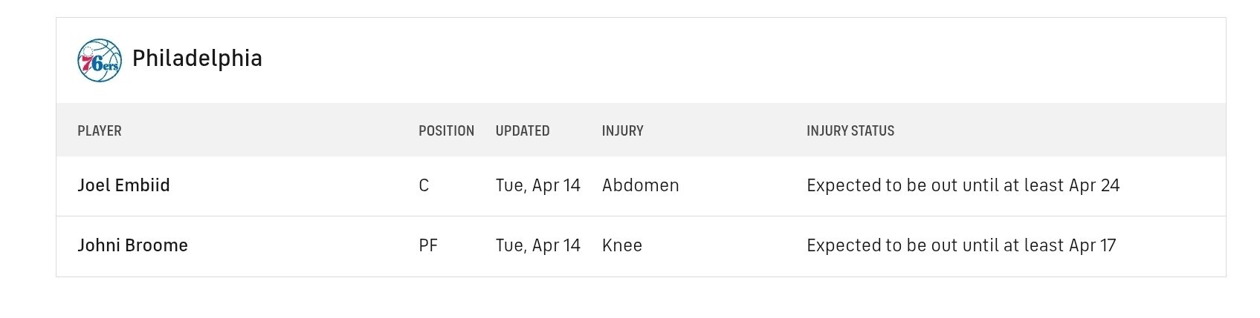Select Joel Embiid's Tue, Apr 14 updated date
The height and width of the screenshot is (318, 1260).
pos(537,185)
